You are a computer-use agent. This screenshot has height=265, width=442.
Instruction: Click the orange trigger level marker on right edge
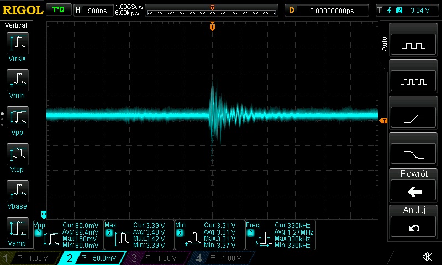(383, 121)
